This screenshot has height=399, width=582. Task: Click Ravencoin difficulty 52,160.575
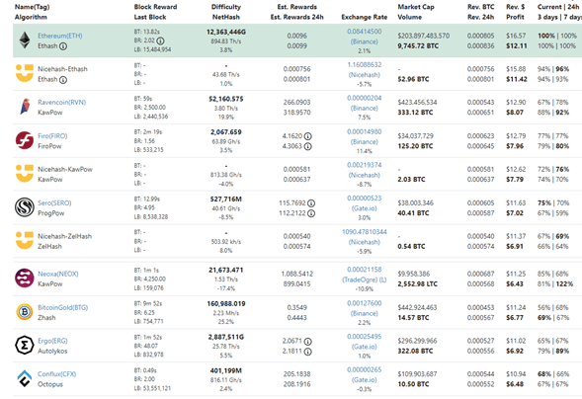tap(225, 99)
